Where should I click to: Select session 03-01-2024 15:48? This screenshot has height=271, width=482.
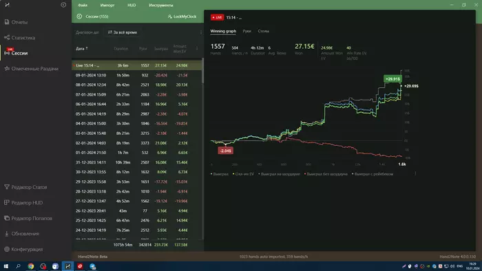coord(137,133)
